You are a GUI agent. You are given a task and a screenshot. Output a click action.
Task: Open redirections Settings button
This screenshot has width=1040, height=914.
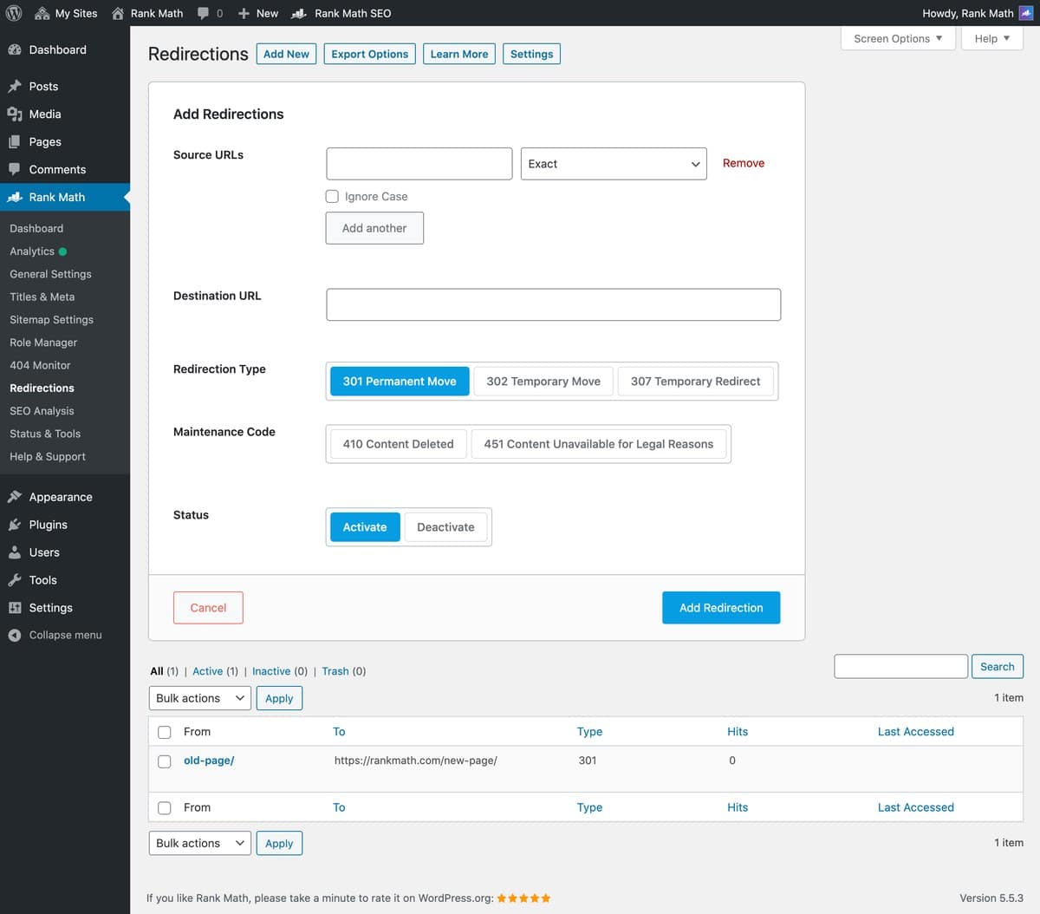coord(531,54)
